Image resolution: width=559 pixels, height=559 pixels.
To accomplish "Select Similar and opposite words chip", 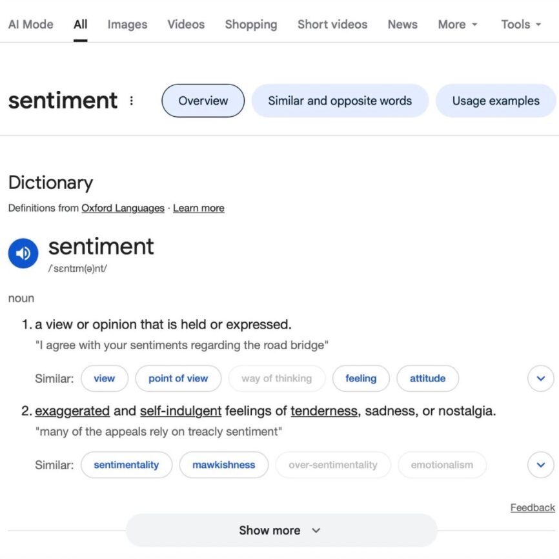I will tap(340, 101).
